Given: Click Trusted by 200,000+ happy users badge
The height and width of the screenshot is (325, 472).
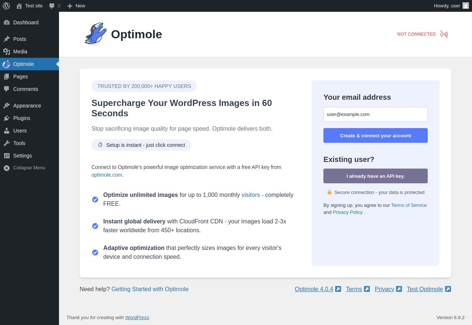Looking at the screenshot, I should coord(144,86).
